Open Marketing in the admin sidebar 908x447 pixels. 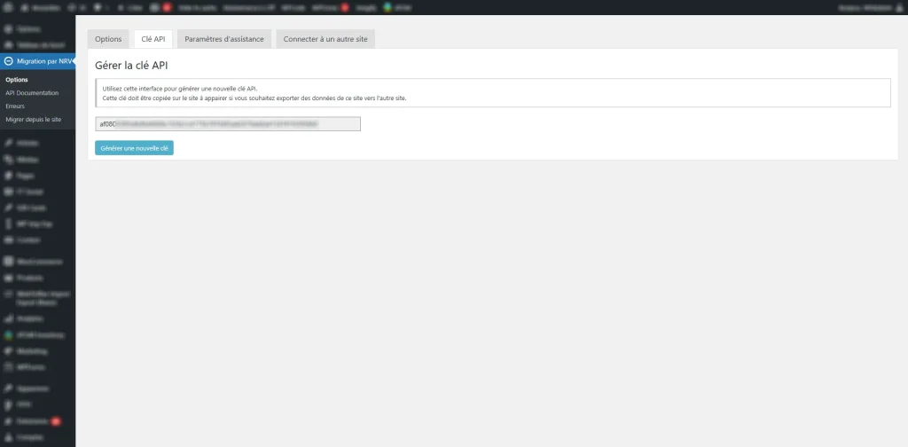[37, 351]
